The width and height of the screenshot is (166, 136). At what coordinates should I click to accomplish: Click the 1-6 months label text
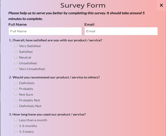click(x=28, y=126)
